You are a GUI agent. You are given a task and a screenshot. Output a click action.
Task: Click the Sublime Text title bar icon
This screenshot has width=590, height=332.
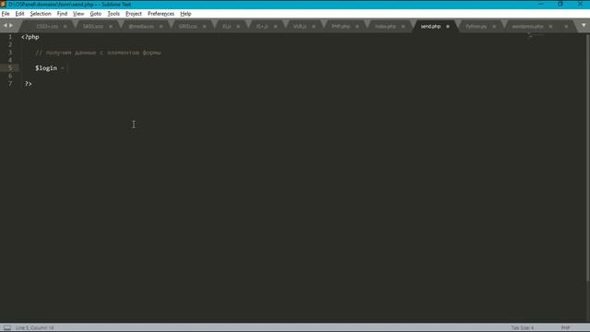[4, 4]
